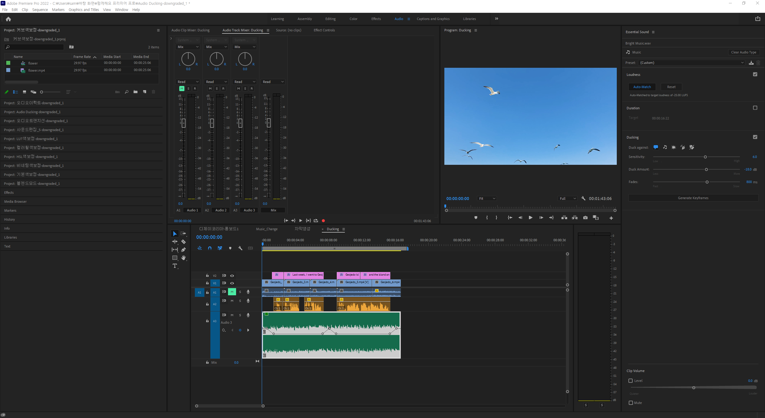Check the Mute checkbox under Clip Volume
The image size is (765, 418).
point(631,403)
